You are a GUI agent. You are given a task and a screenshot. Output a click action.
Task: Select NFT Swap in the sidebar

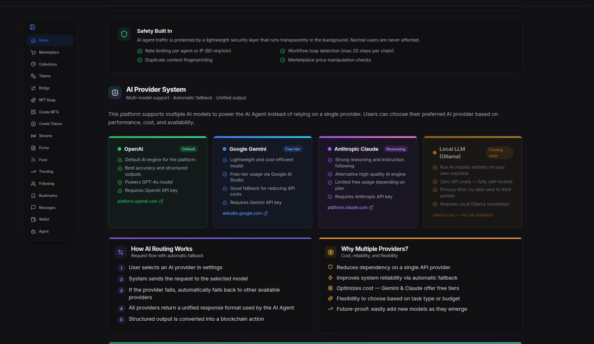pos(49,100)
